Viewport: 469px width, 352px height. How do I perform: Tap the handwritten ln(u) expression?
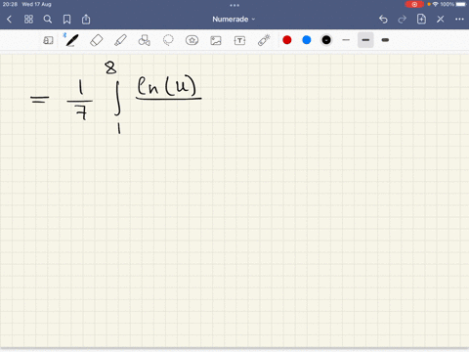coord(167,86)
